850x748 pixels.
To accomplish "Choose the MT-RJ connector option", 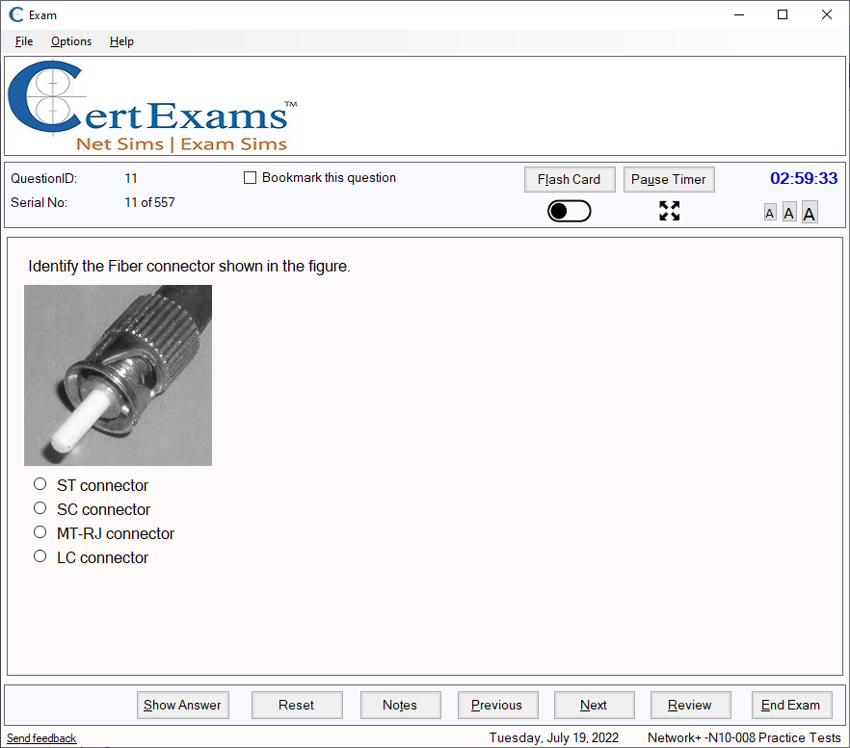I will 40,531.
